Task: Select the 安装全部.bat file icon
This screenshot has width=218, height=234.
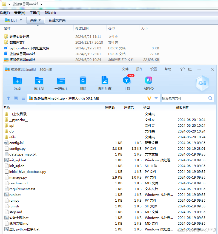Action: pyautogui.click(x=6, y=218)
